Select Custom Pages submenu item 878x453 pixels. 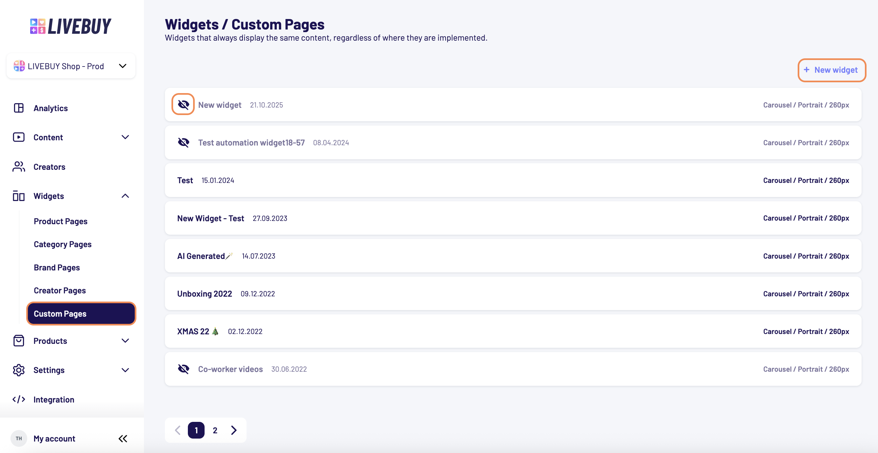(81, 314)
